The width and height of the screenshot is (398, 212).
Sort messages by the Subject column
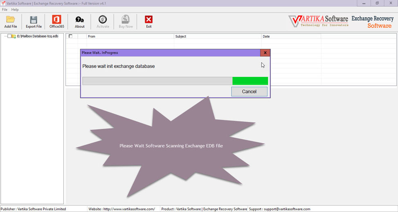[218, 36]
